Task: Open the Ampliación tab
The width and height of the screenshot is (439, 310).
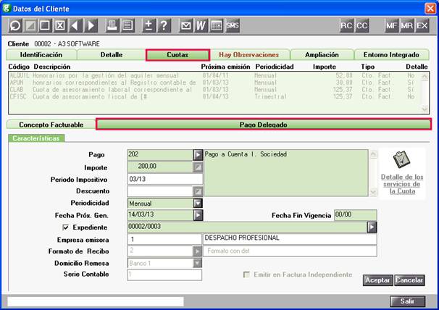Action: (x=322, y=55)
